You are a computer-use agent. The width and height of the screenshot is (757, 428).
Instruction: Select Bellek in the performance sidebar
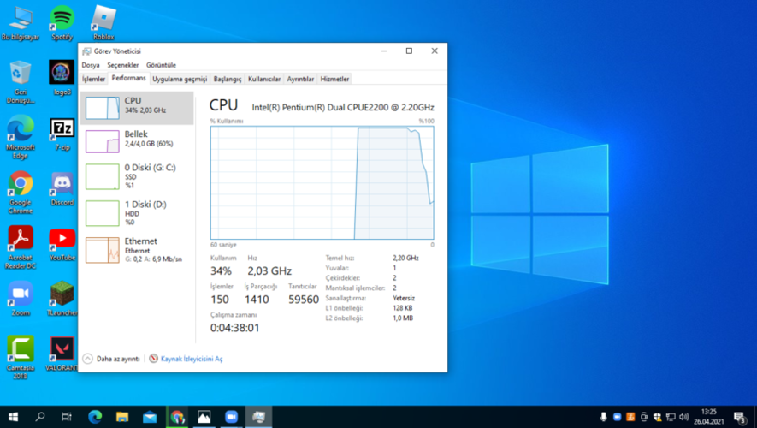click(x=137, y=141)
